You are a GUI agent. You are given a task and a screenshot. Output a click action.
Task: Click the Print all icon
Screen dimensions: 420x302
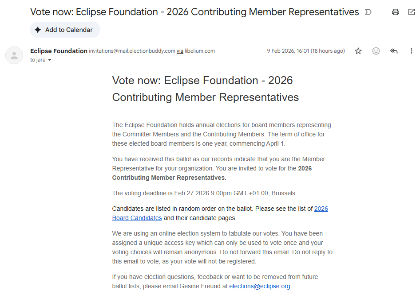coord(396,12)
